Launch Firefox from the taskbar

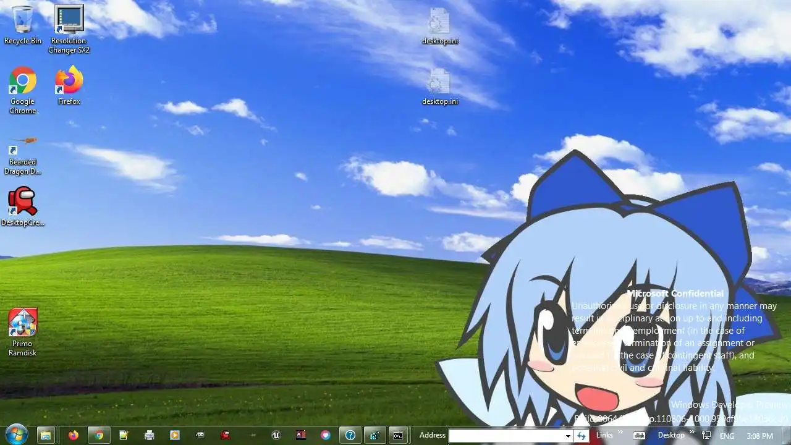pos(74,435)
